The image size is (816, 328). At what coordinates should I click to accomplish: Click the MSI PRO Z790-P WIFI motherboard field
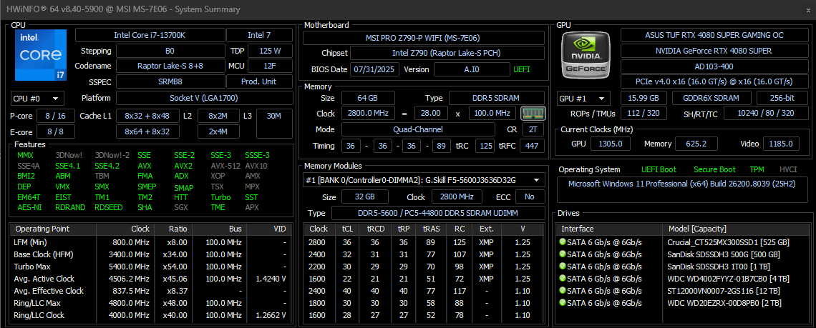(x=424, y=38)
